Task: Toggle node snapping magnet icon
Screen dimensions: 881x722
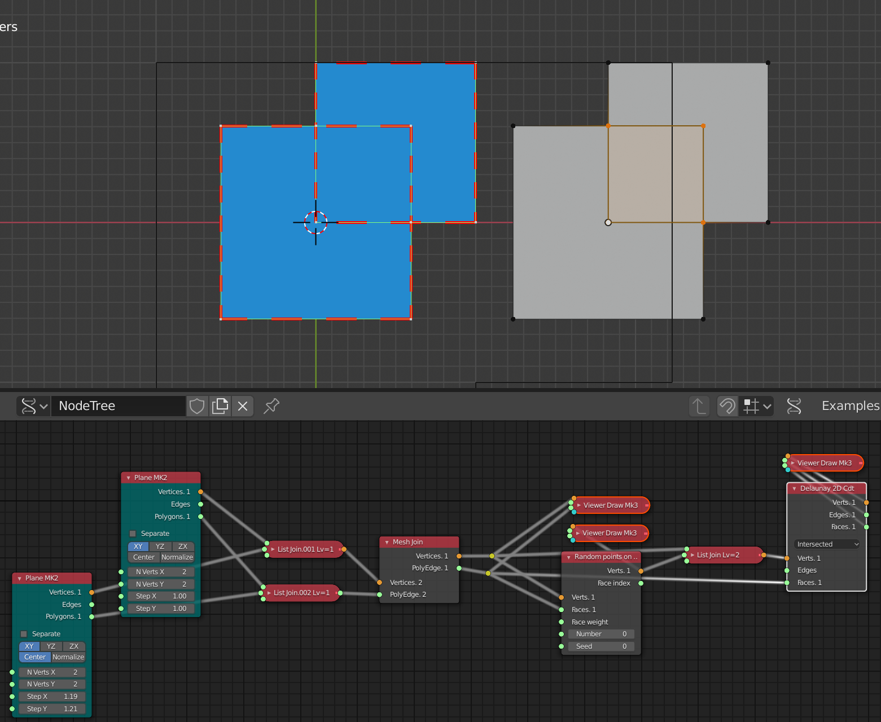Action: [x=727, y=406]
